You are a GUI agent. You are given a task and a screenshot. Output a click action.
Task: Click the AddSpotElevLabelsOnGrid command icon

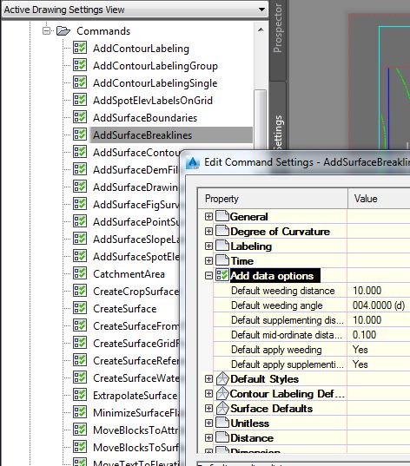(80, 100)
